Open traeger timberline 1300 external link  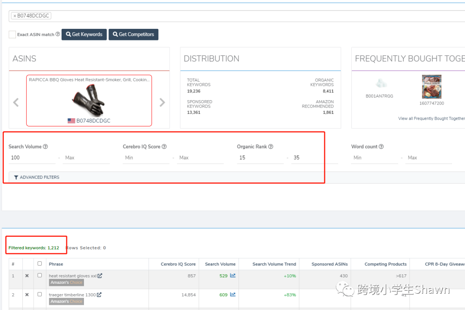(x=99, y=295)
